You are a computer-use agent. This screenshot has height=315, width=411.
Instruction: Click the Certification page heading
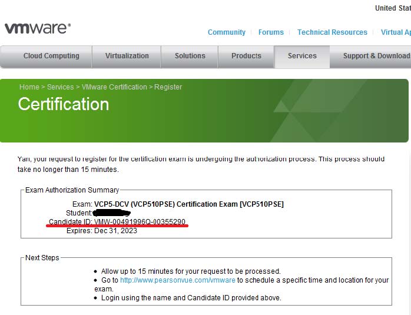click(64, 104)
